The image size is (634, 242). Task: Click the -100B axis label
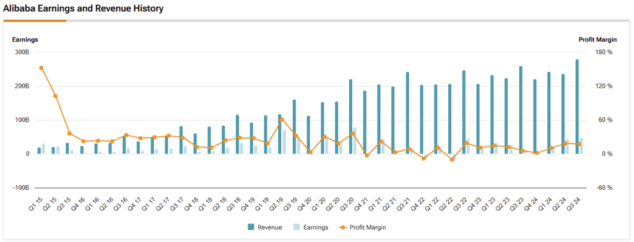coord(21,188)
